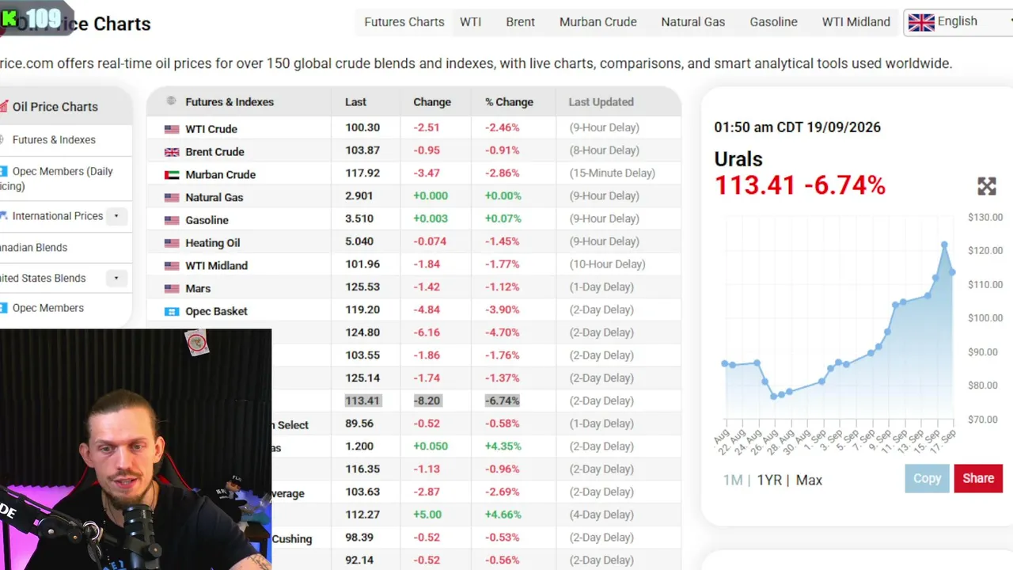Viewport: 1013px width, 570px height.
Task: Switch the chart to 1YR range
Action: click(770, 480)
